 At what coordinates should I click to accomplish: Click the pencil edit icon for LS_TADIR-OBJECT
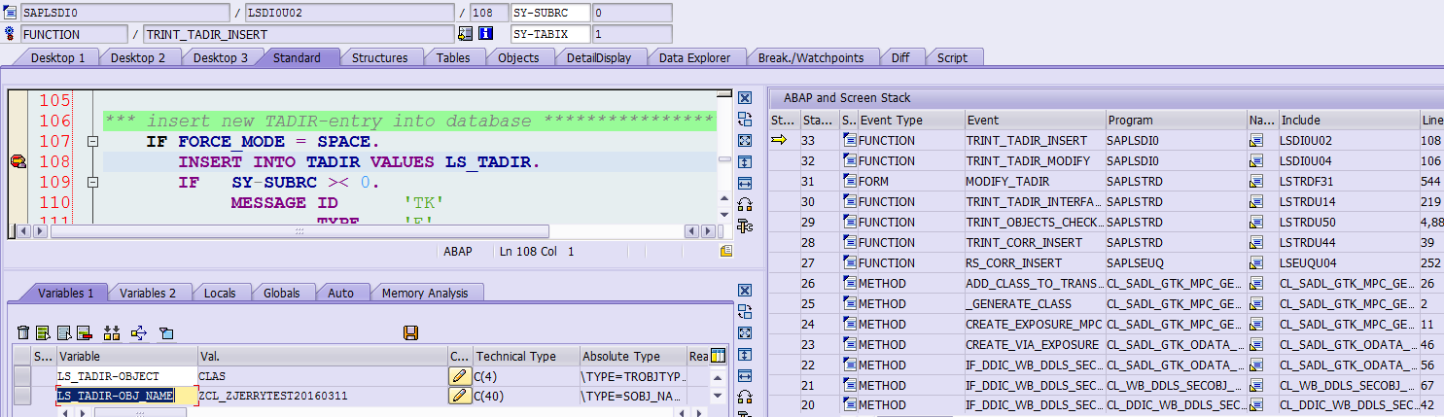[x=459, y=376]
